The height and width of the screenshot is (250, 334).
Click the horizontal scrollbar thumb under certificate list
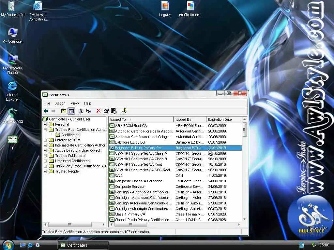coord(130,225)
